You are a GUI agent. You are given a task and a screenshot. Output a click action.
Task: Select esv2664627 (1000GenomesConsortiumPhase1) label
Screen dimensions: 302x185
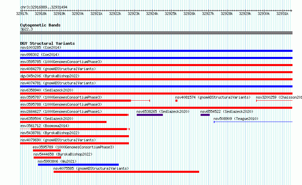61,111
